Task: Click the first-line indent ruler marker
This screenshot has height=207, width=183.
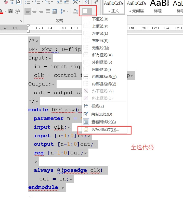Action: coord(28,26)
